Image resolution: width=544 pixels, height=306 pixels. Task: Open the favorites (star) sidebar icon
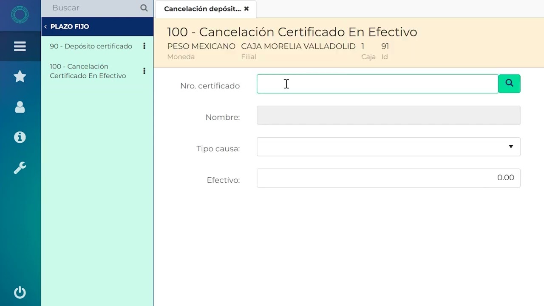[20, 76]
